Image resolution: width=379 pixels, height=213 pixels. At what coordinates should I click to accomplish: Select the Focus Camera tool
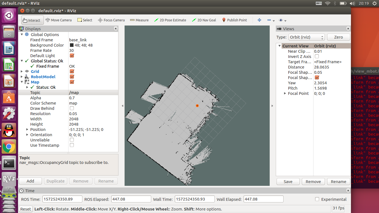coord(111,20)
